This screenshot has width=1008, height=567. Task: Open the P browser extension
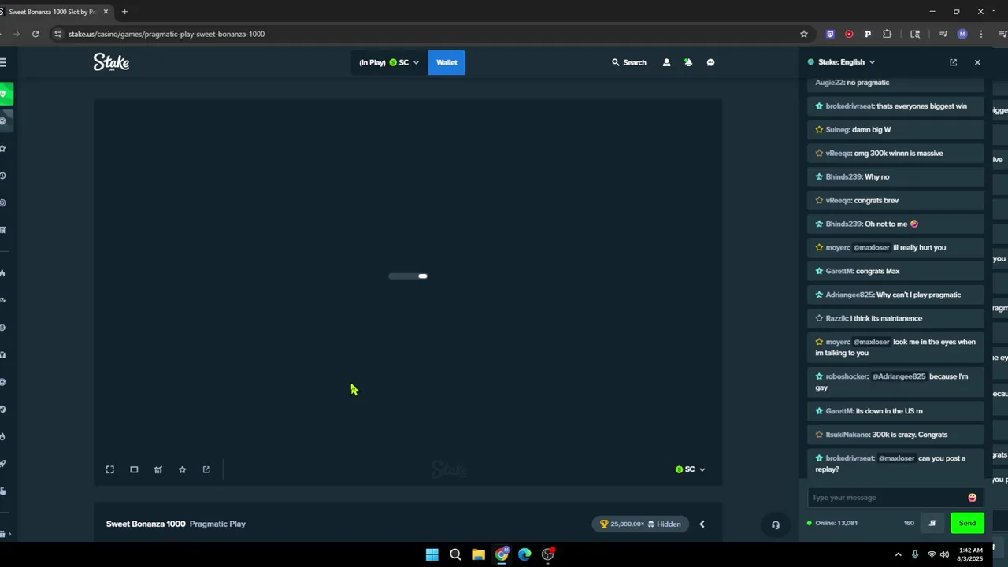pyautogui.click(x=868, y=34)
